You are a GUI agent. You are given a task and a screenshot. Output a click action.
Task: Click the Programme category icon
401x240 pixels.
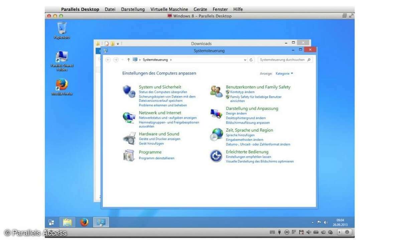(129, 156)
